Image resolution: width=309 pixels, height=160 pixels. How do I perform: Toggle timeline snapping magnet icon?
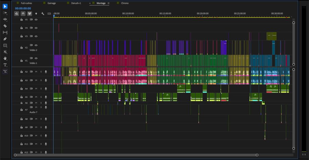coord(23,14)
